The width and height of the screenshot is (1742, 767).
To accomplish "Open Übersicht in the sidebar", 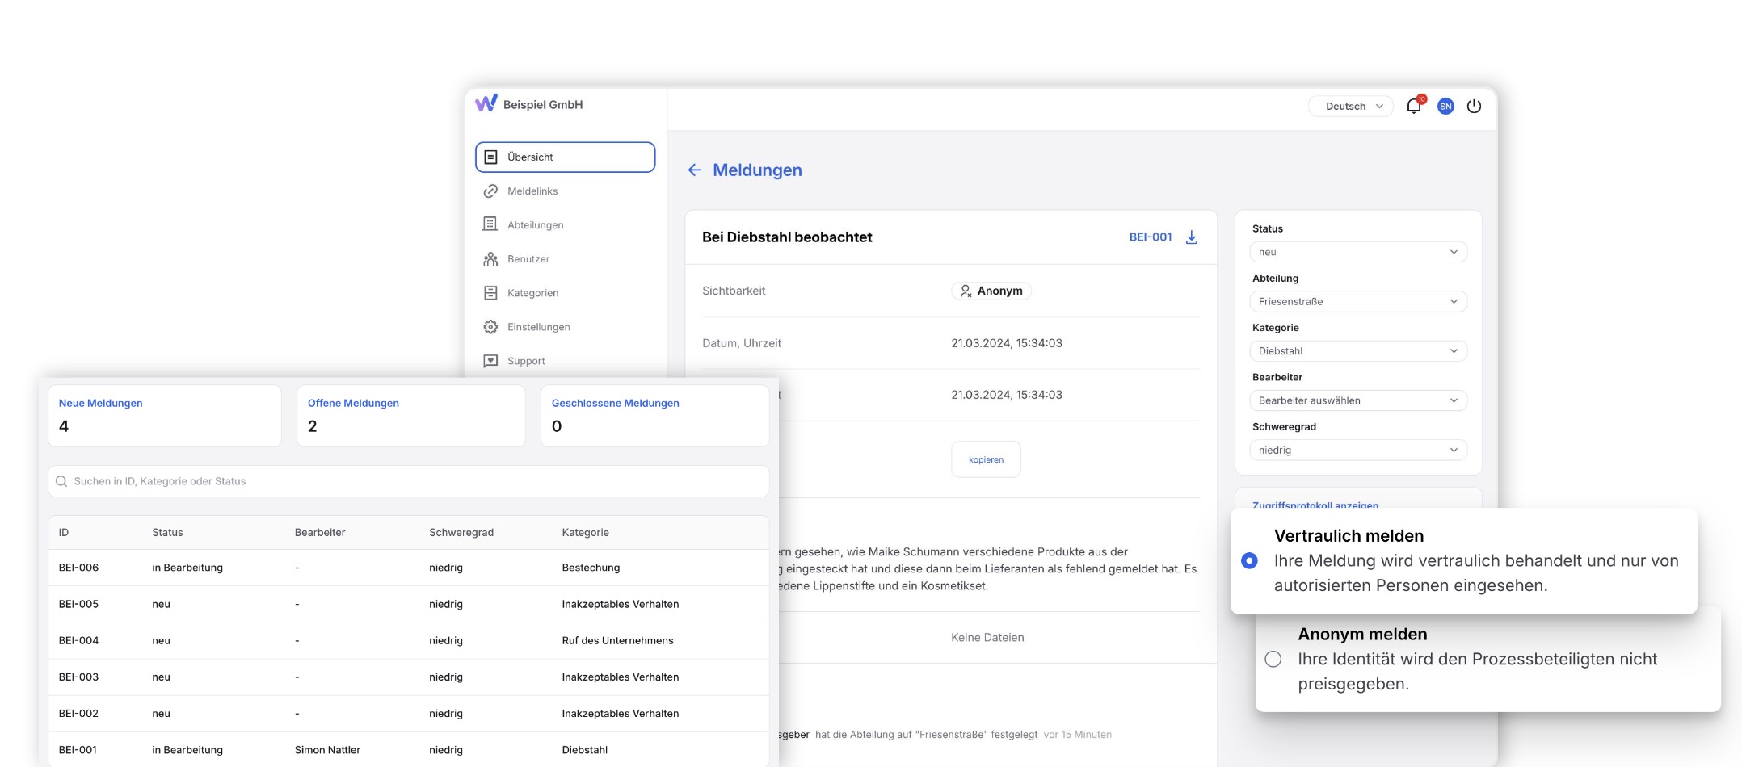I will pyautogui.click(x=565, y=157).
